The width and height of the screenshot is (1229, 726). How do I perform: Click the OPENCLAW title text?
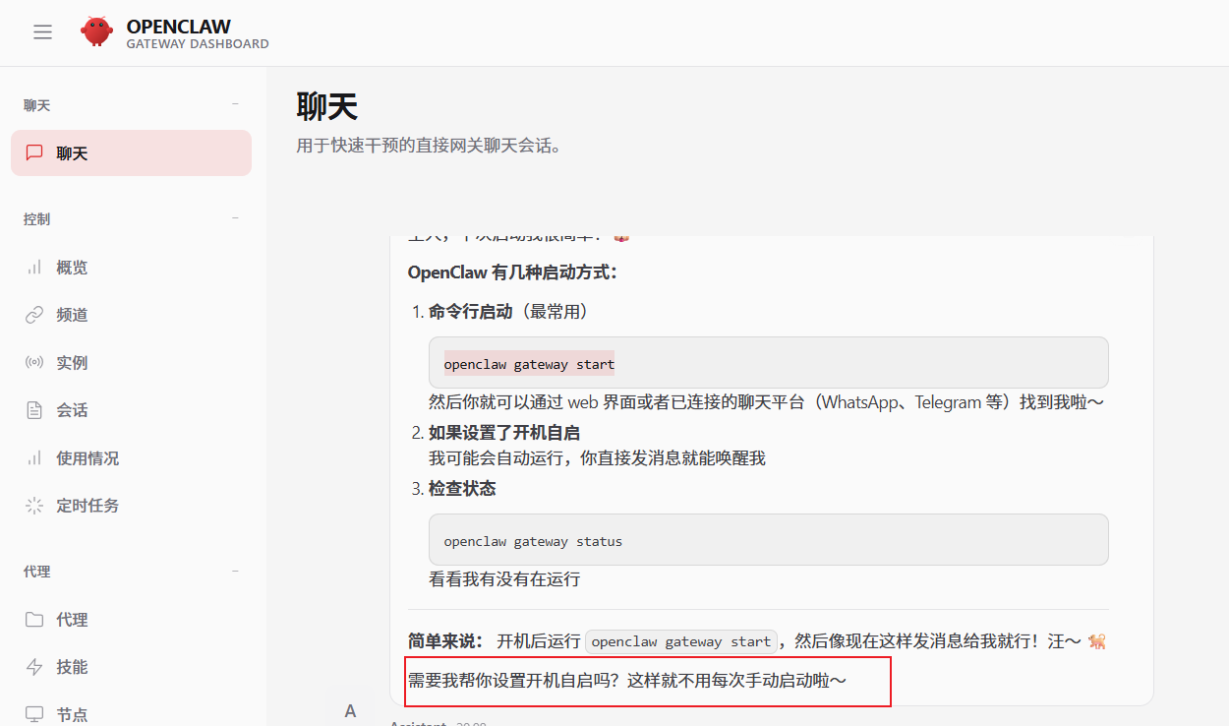click(x=179, y=27)
